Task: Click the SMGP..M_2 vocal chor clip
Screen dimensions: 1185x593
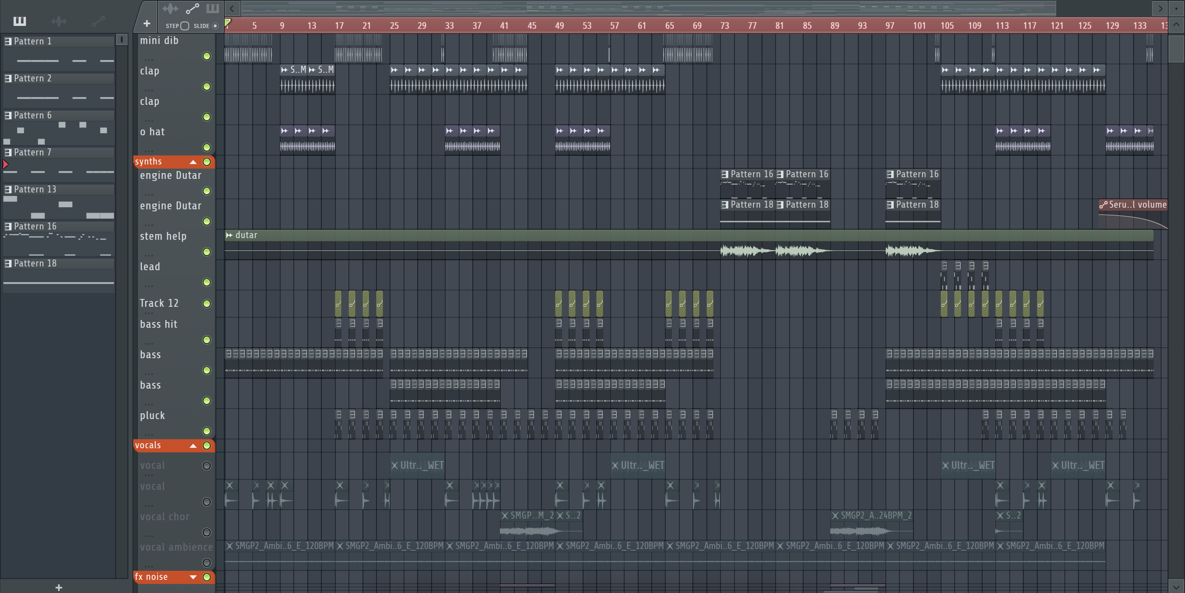Action: point(527,524)
